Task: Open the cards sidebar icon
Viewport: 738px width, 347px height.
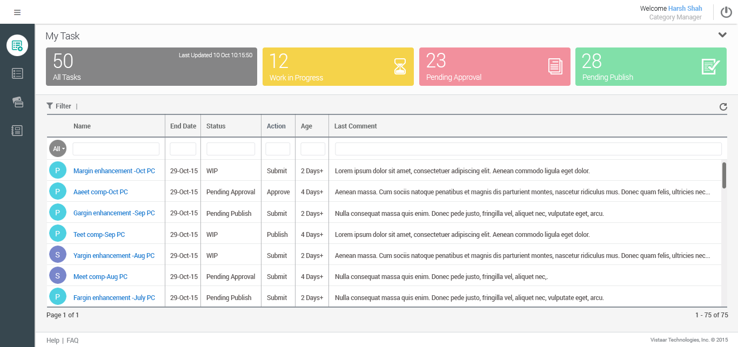Action: pos(17,102)
